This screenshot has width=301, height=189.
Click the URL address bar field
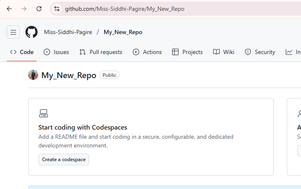coord(166,9)
